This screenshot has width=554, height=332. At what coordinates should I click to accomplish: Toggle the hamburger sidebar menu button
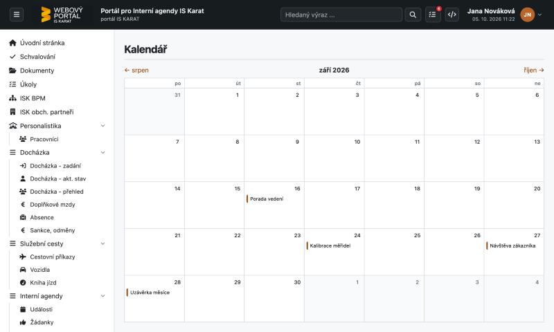coord(16,15)
